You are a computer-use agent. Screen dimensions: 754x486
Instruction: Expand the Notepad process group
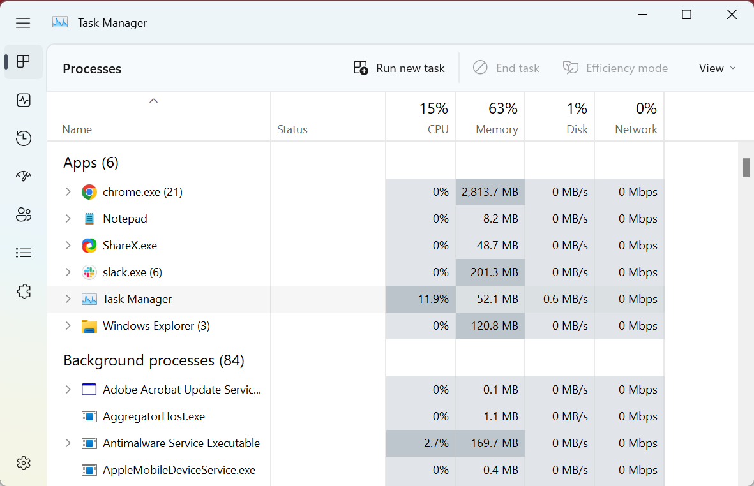click(x=68, y=219)
